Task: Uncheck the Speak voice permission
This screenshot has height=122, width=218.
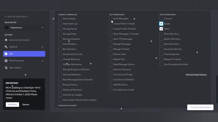Action: click(161, 24)
